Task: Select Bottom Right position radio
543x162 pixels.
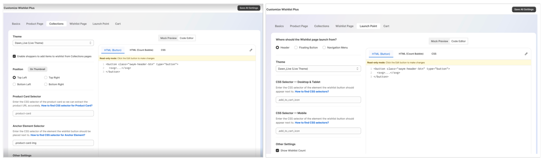Action: [46, 84]
